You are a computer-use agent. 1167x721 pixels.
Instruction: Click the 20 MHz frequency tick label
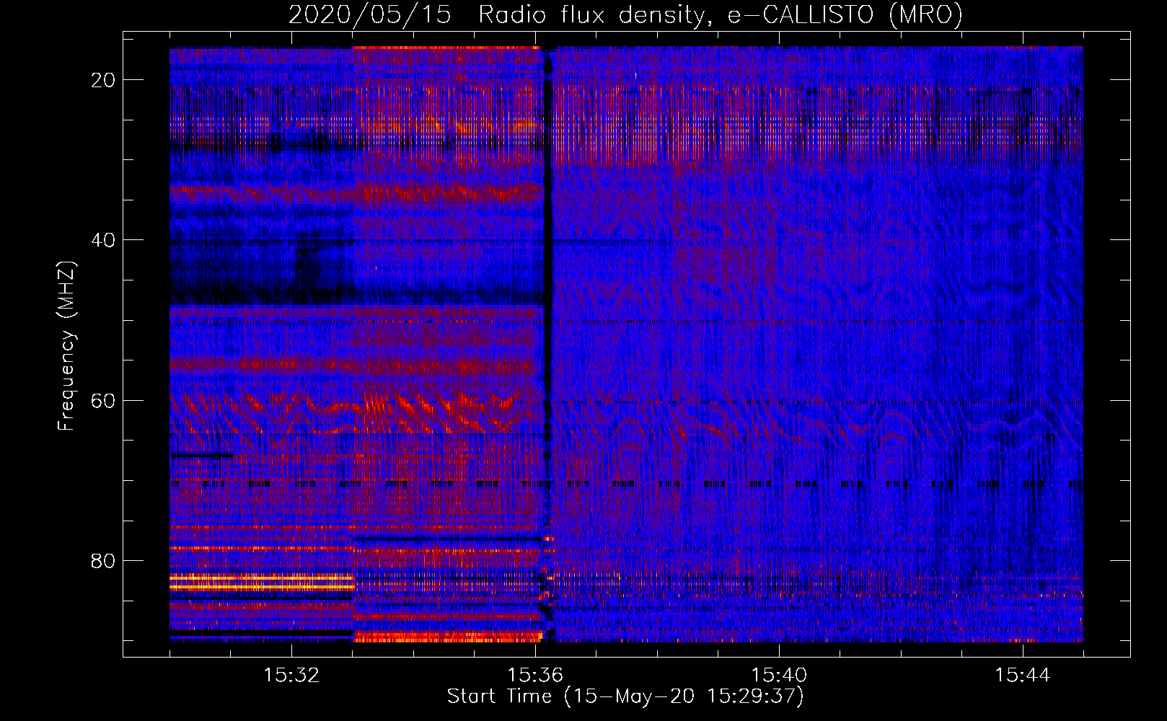pos(104,80)
